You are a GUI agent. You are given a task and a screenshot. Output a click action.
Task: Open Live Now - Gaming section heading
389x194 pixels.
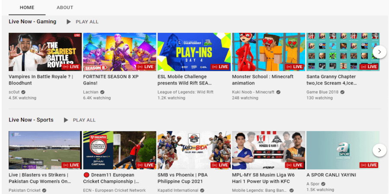pyautogui.click(x=32, y=22)
